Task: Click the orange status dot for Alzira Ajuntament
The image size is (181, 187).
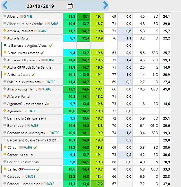Action: [x=5, y=30]
